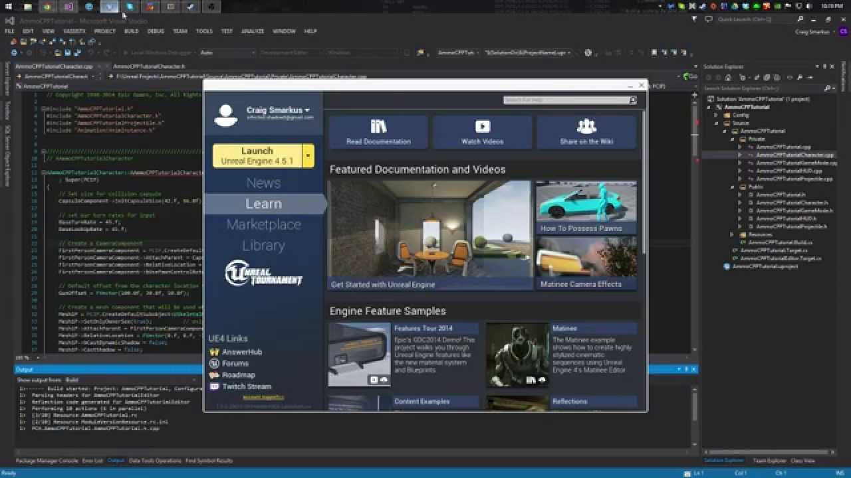Open Visual Studio TOOLS menu
The image size is (851, 478).
(x=204, y=31)
